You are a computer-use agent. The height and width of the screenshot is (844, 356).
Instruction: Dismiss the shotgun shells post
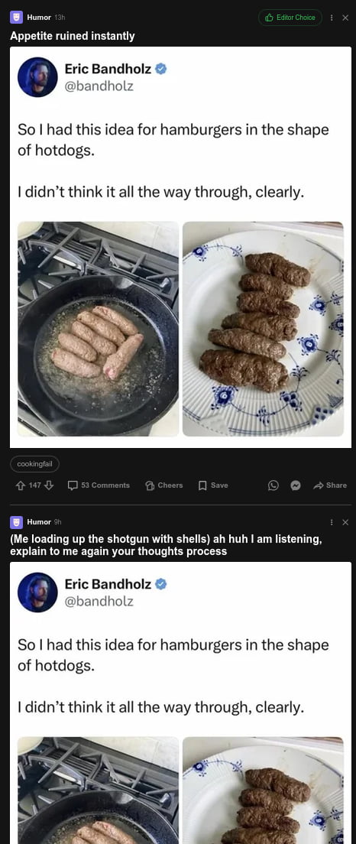345,522
